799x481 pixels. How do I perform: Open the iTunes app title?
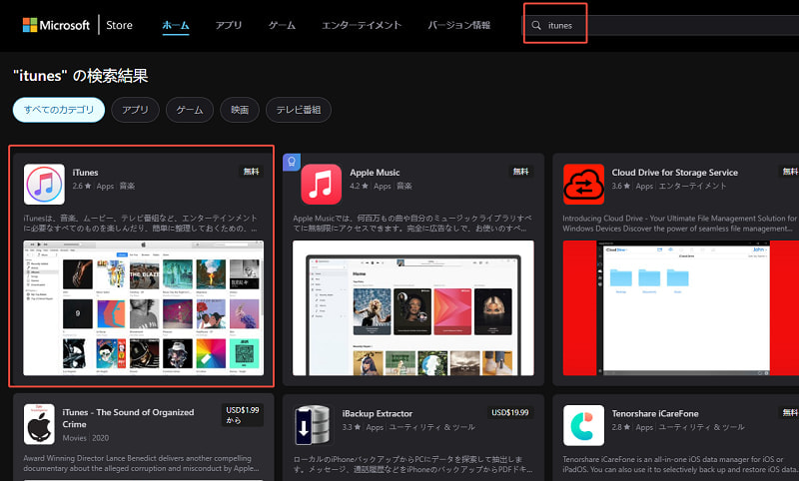pyautogui.click(x=85, y=173)
